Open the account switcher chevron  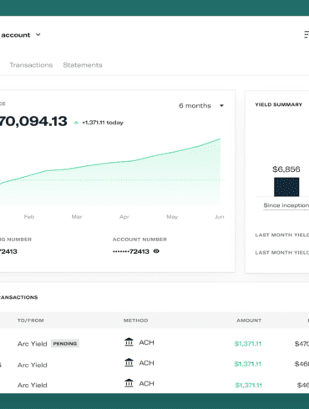pyautogui.click(x=38, y=35)
